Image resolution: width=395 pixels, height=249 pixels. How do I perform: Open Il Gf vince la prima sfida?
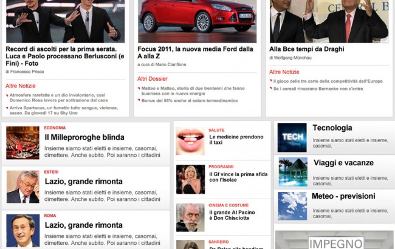[238, 177]
